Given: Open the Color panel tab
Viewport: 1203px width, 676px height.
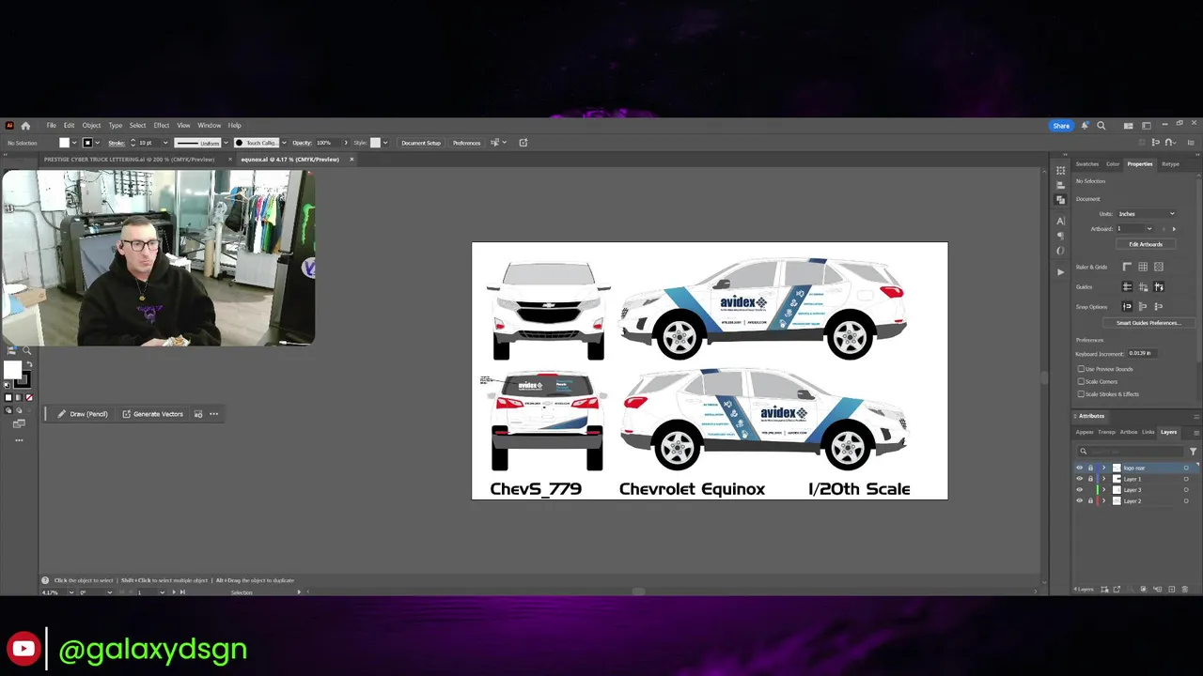Looking at the screenshot, I should pyautogui.click(x=1113, y=164).
